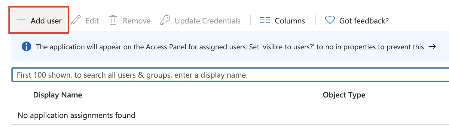Open the Got feedback? link
Screen dimensions: 449x136
coord(364,21)
